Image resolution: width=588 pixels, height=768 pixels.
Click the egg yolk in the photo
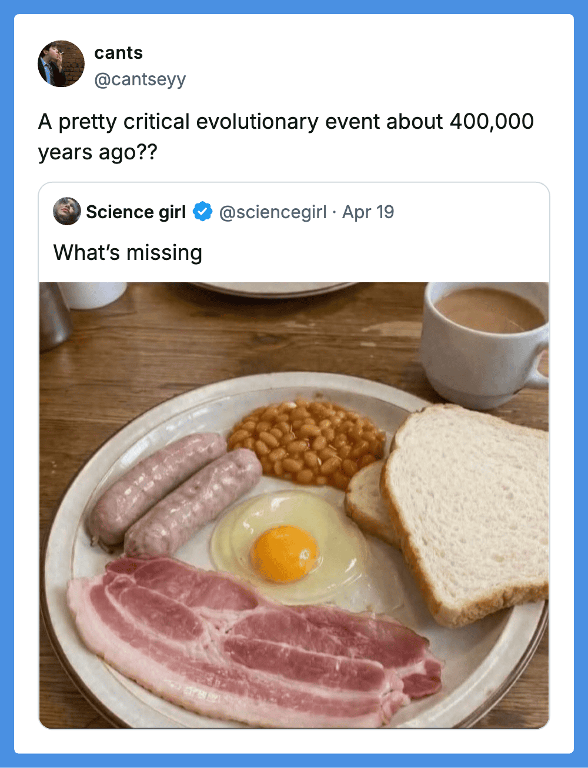pyautogui.click(x=284, y=553)
